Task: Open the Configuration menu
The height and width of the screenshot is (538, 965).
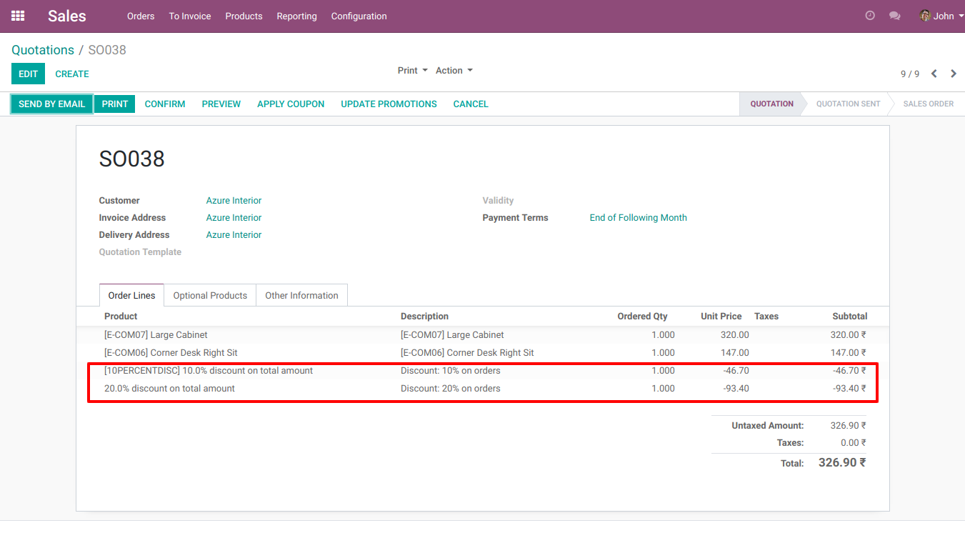Action: [x=359, y=16]
